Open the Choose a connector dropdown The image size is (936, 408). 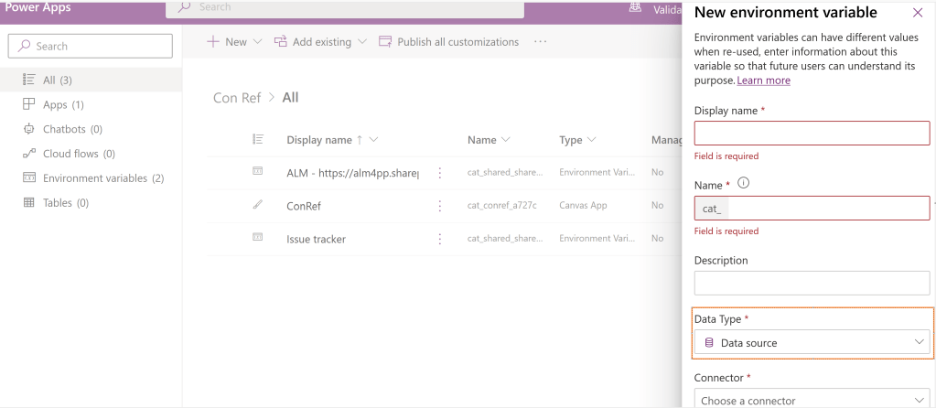click(x=812, y=400)
